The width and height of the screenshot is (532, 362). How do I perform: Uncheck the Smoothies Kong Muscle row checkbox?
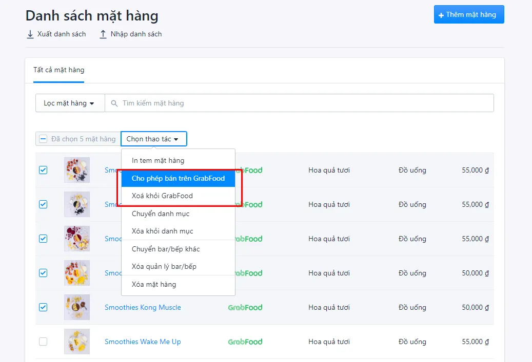click(43, 307)
